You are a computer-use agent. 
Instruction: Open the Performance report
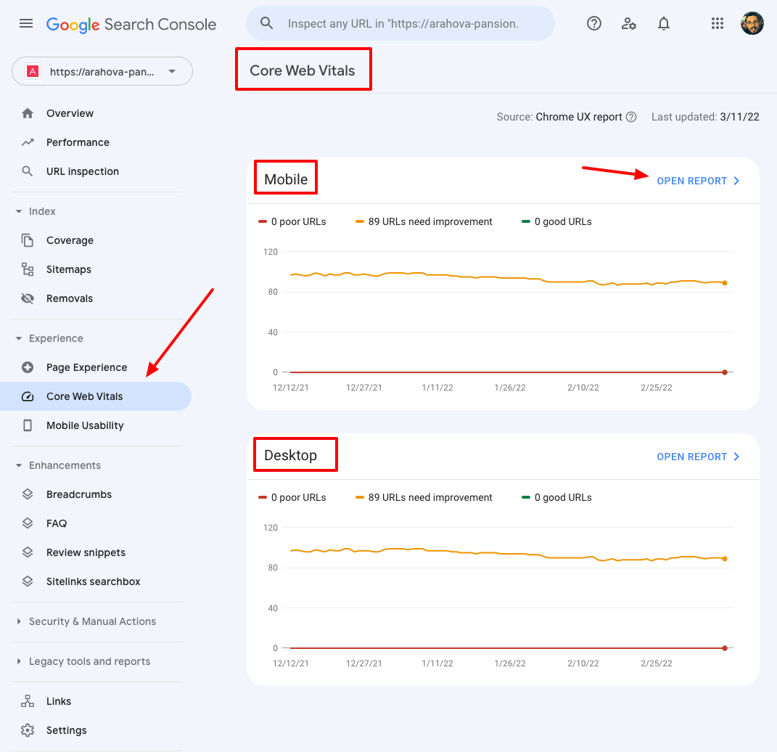tap(78, 142)
